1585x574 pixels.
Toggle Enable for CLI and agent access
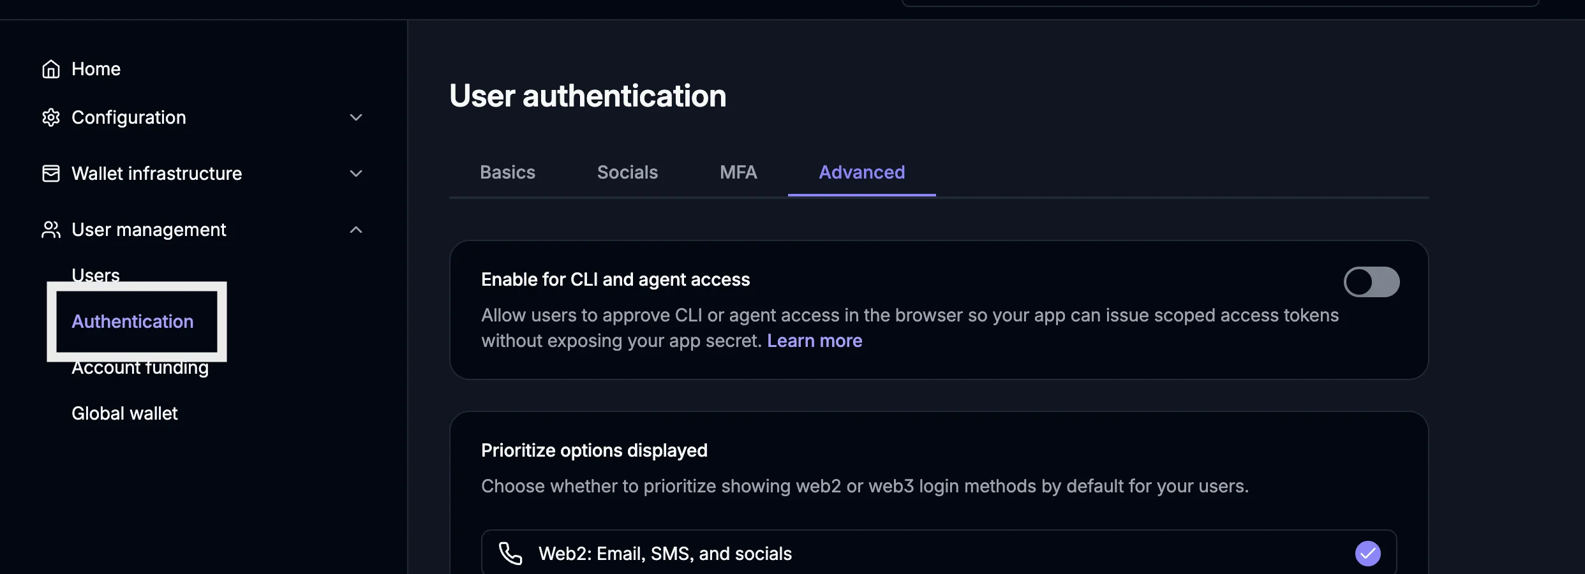1371,282
